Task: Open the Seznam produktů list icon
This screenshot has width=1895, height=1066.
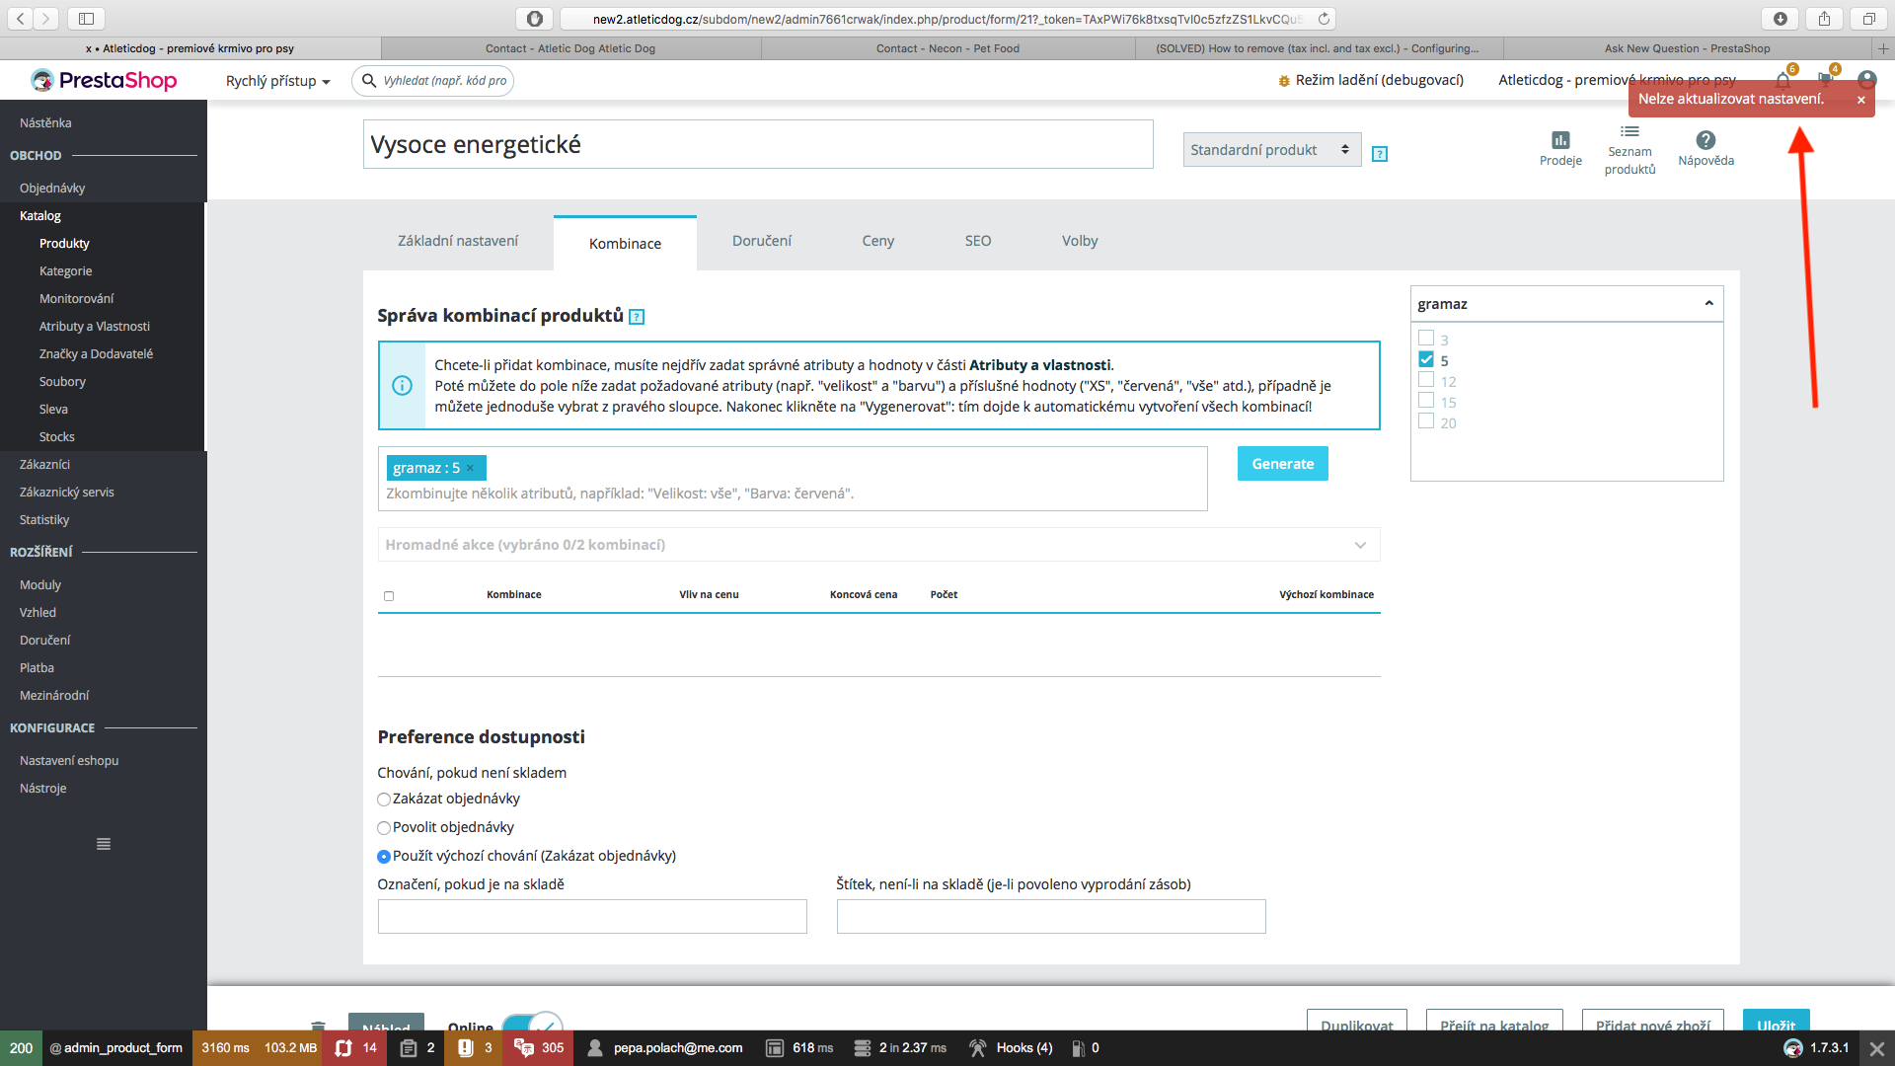Action: (x=1630, y=131)
